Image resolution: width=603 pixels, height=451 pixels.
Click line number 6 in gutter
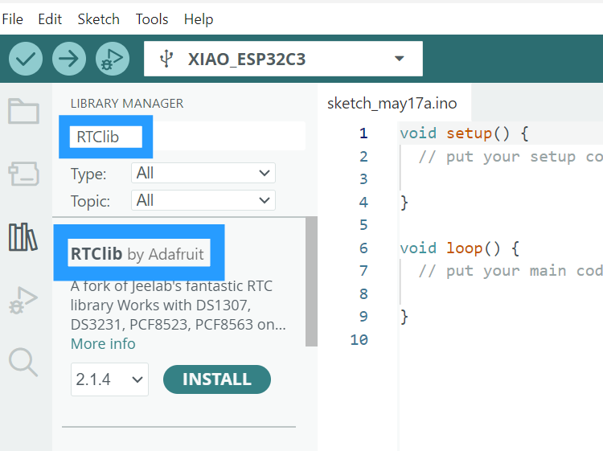(363, 248)
